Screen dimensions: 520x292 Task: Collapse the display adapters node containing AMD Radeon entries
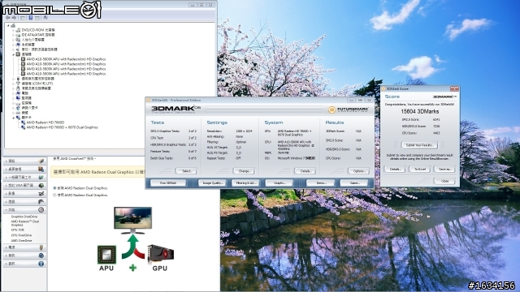(13, 118)
